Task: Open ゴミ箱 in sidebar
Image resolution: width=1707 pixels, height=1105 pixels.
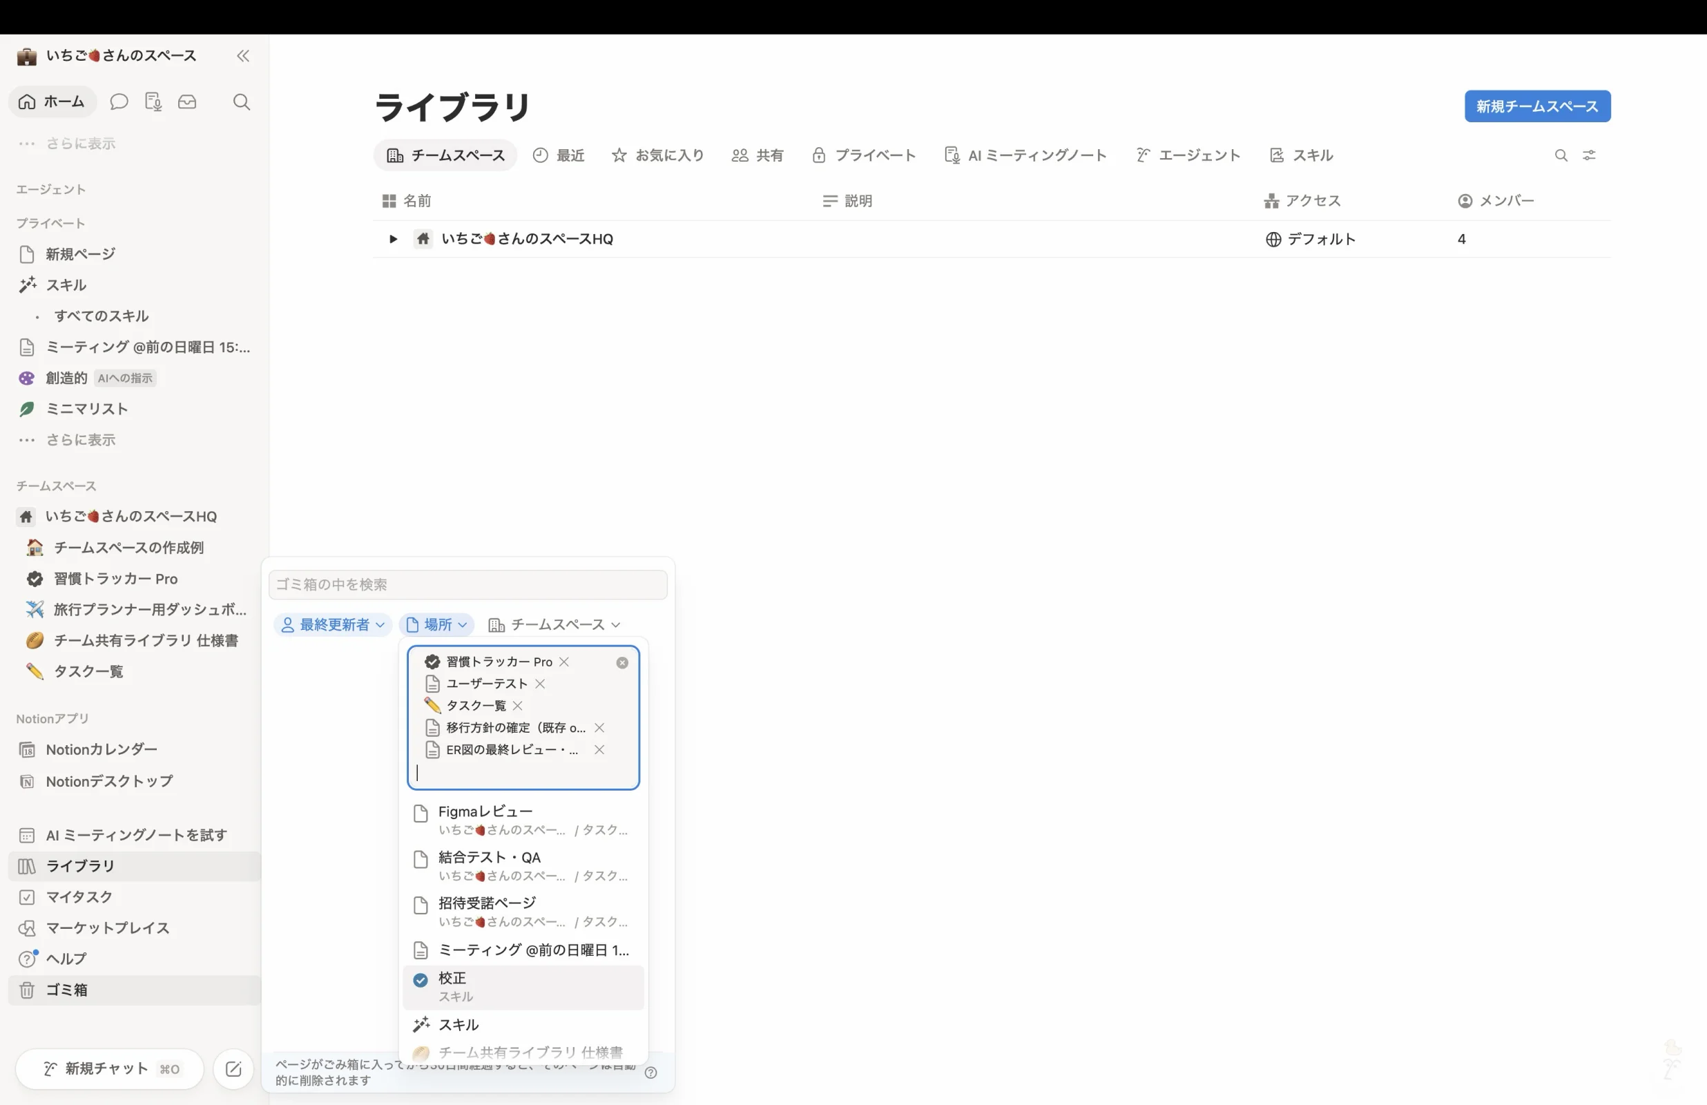Action: (x=135, y=990)
